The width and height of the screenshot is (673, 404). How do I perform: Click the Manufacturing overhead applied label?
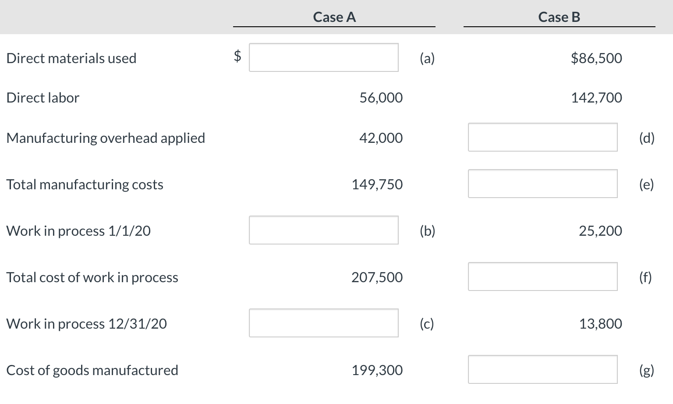pos(106,138)
